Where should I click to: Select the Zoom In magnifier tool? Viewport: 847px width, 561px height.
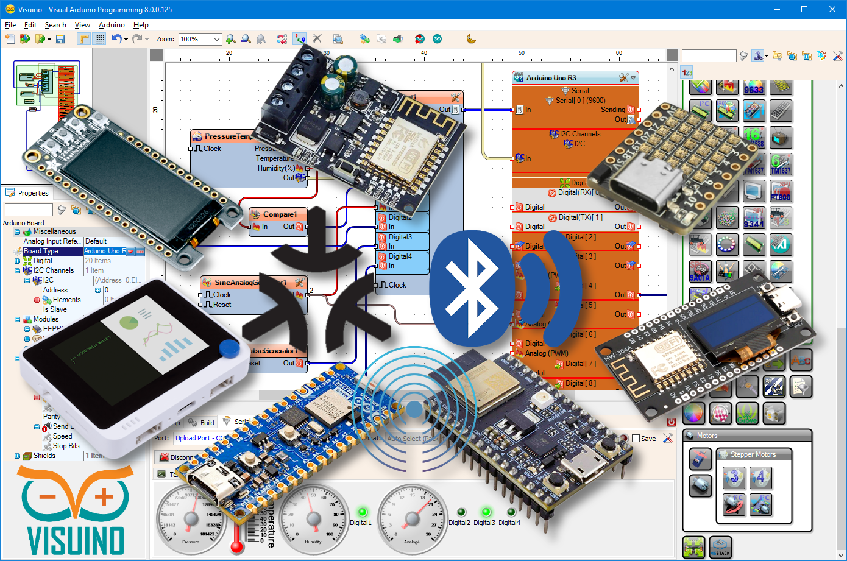pyautogui.click(x=230, y=38)
